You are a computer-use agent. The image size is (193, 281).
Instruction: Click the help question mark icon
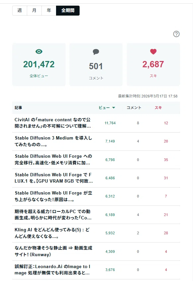pos(176,34)
